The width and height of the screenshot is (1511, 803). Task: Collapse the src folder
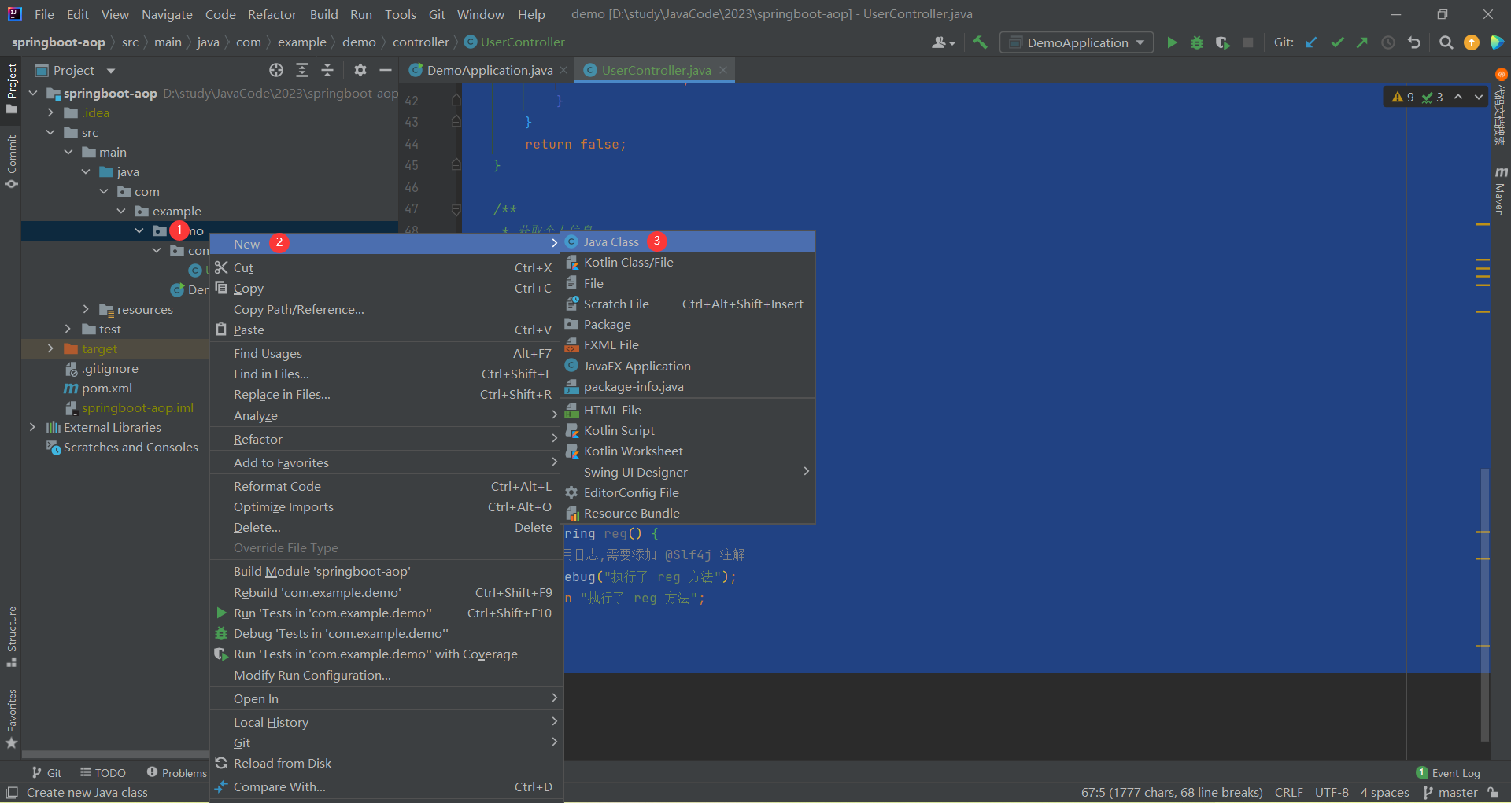pos(50,132)
